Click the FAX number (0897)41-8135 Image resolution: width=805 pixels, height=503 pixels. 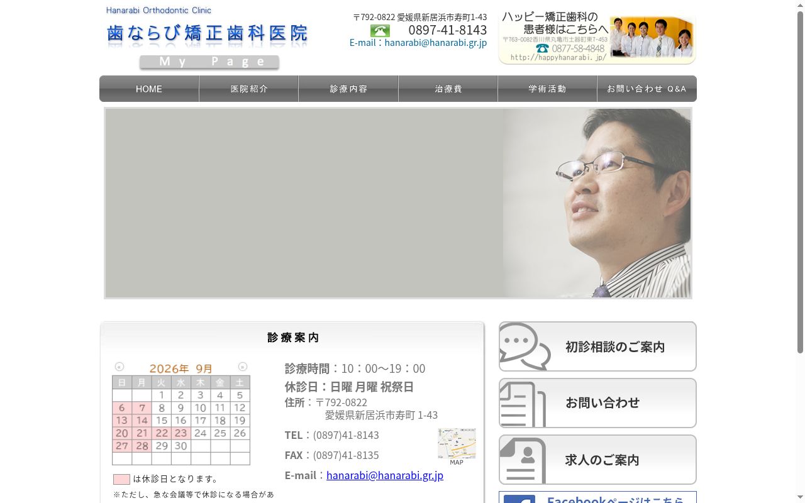(x=346, y=455)
